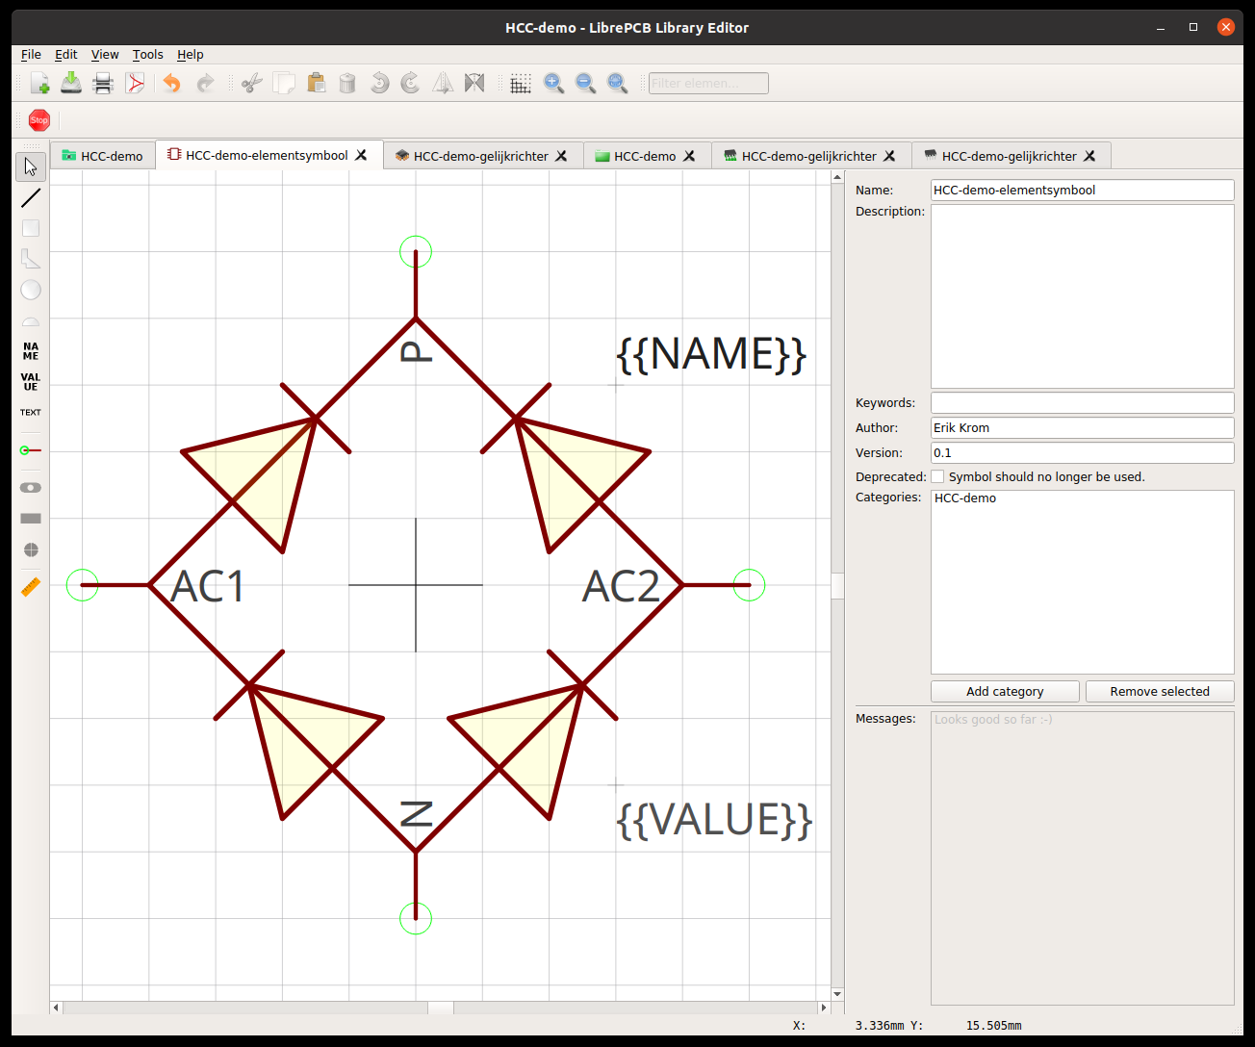Image resolution: width=1255 pixels, height=1047 pixels.
Task: Click the Remove selected button
Action: click(1160, 691)
